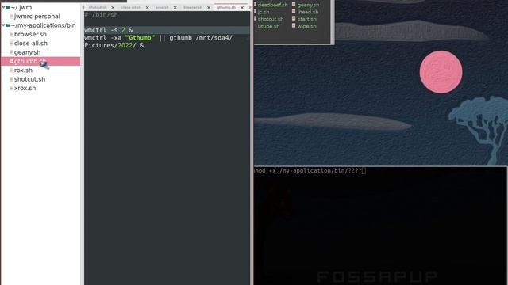Image resolution: width=508 pixels, height=285 pixels.
Task: Select wipe.sh in the file manager
Action: point(306,26)
